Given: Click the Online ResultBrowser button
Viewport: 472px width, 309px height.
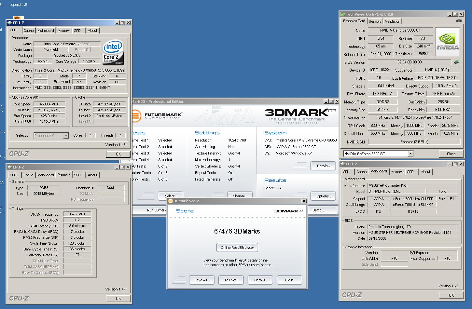Looking at the screenshot, I should pos(237,248).
